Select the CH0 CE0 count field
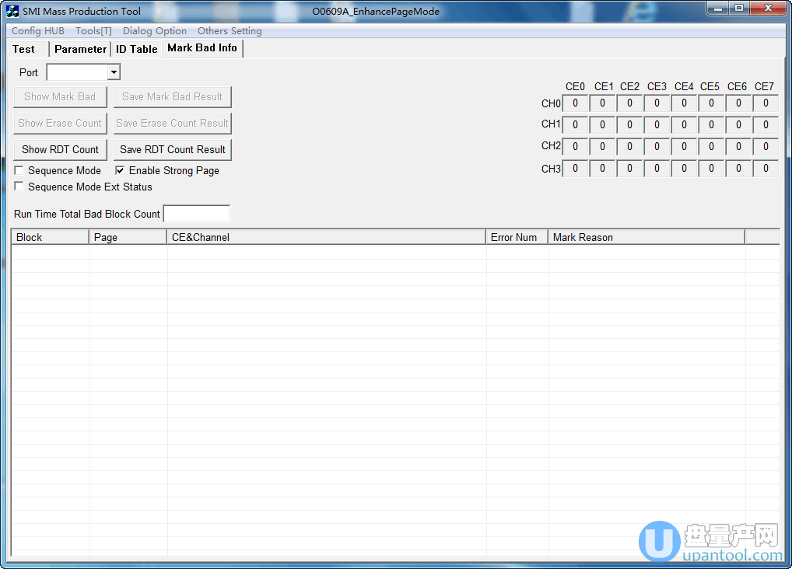The image size is (792, 569). click(575, 103)
